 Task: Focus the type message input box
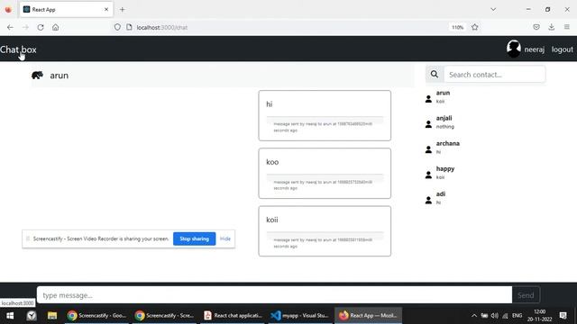(274, 295)
